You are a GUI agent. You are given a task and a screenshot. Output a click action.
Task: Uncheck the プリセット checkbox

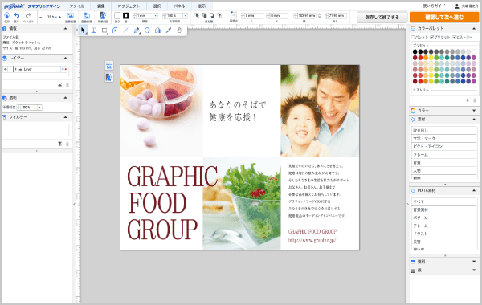point(431,37)
